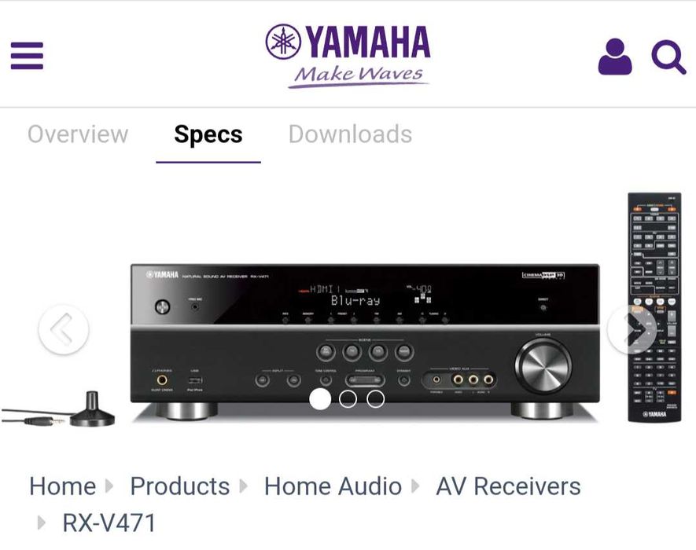Click the RX-V471 receiver product image
Viewport: 696px width, 550px height.
(365, 342)
